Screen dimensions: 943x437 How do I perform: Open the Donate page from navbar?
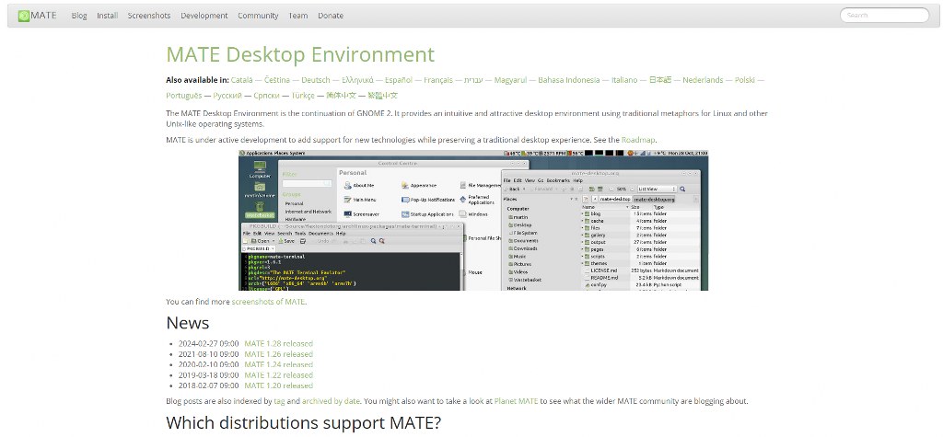point(331,16)
